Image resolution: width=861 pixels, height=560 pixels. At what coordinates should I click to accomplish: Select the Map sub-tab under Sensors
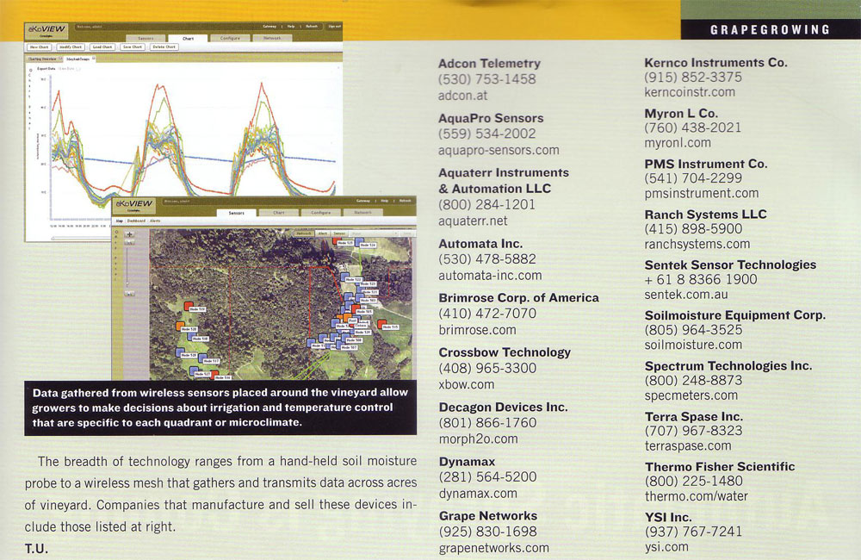coord(119,221)
